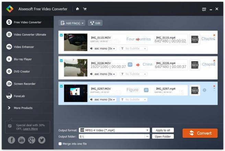Enable Merge into one file
The width and height of the screenshot is (225, 151).
coord(60,143)
